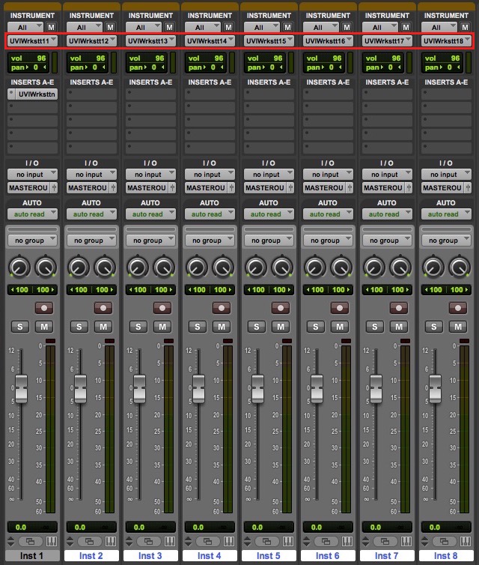Solo the Inst 3 track
The width and height of the screenshot is (479, 565).
(x=138, y=327)
